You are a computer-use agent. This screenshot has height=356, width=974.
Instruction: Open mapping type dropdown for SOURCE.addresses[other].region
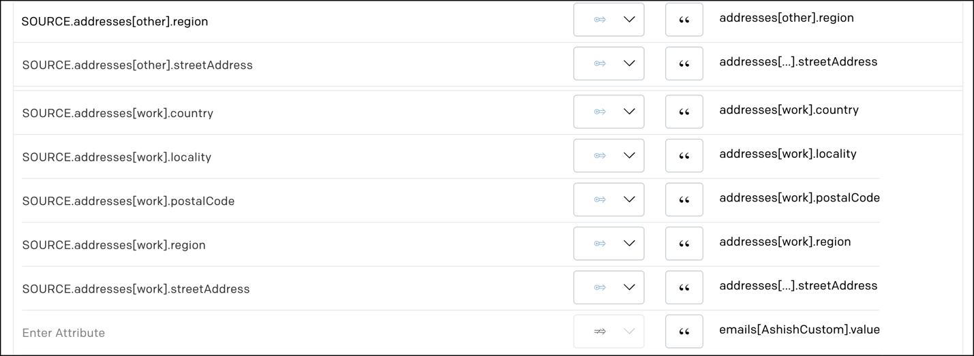tap(609, 20)
